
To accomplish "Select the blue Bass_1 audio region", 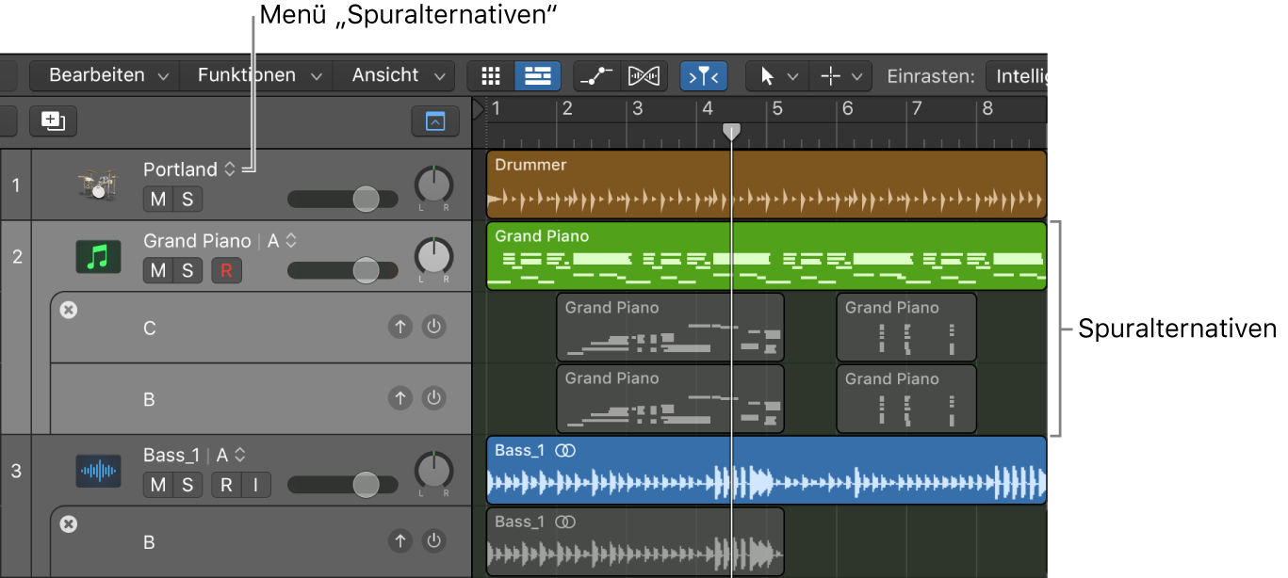I will [x=766, y=471].
